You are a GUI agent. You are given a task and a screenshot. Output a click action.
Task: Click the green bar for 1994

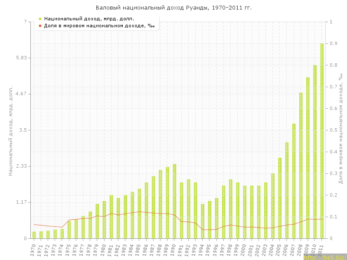pos(203,221)
